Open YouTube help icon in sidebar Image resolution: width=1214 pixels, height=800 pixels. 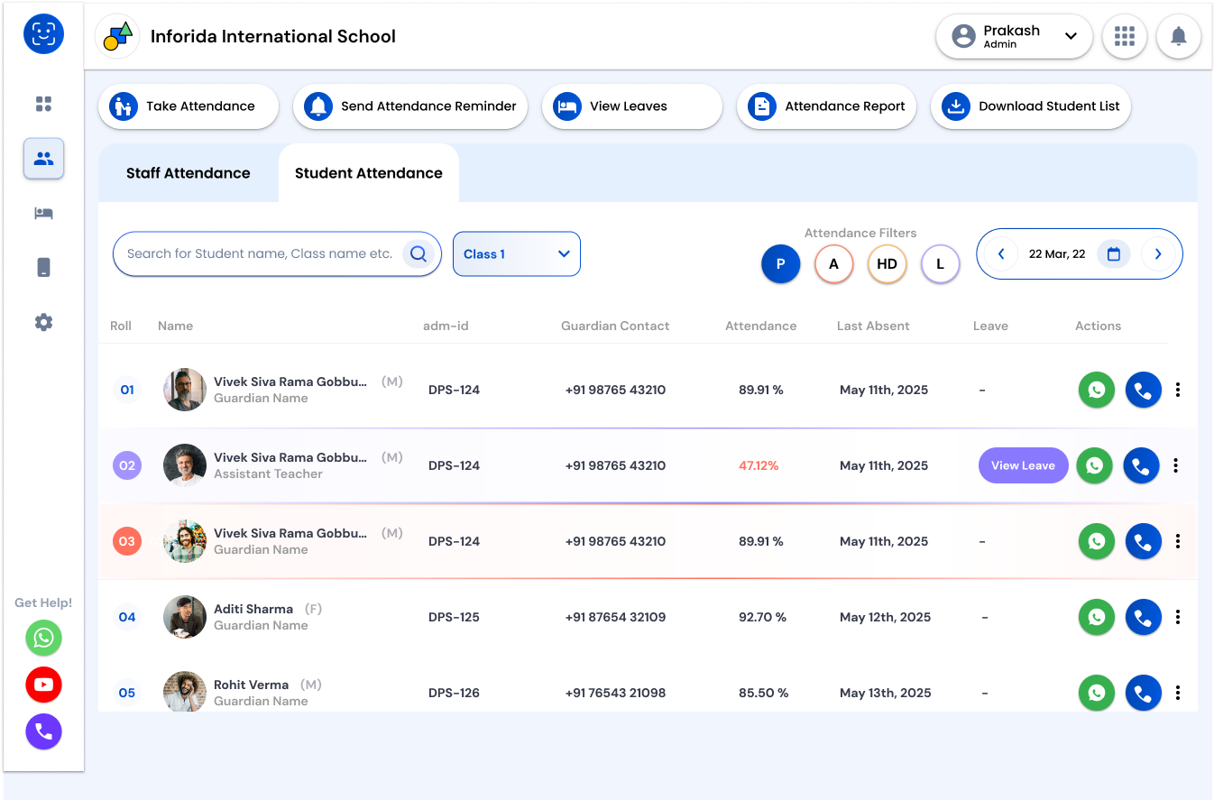click(x=43, y=685)
